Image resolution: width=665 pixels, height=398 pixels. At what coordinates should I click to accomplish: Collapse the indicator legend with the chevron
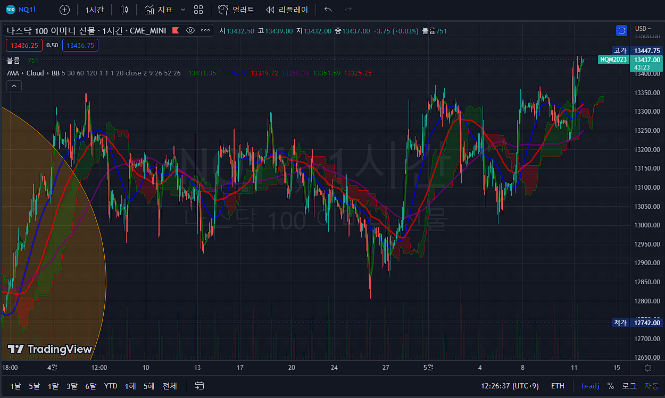14,86
